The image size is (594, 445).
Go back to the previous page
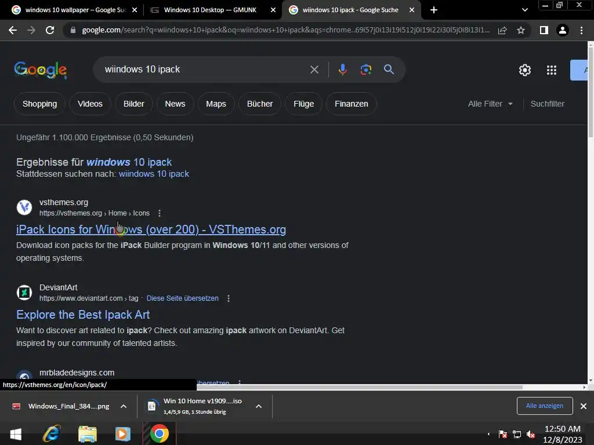coord(13,30)
